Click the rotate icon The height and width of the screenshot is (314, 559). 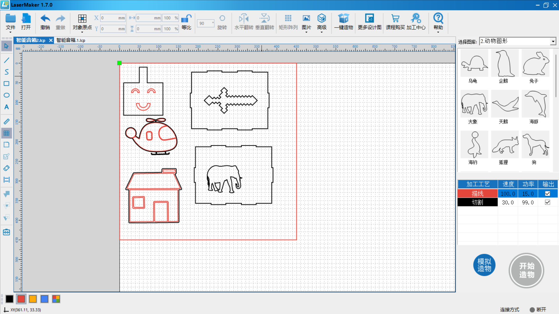(222, 19)
